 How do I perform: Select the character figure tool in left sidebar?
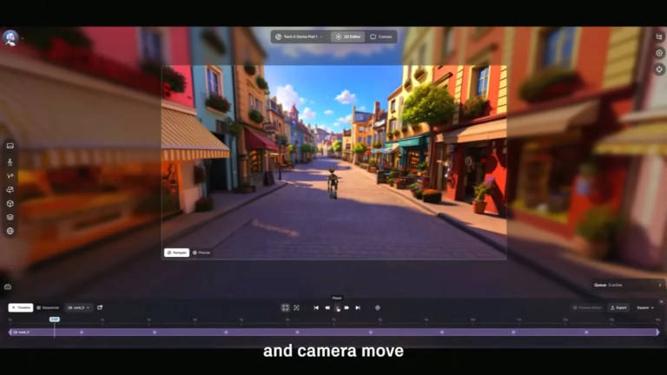click(x=10, y=162)
